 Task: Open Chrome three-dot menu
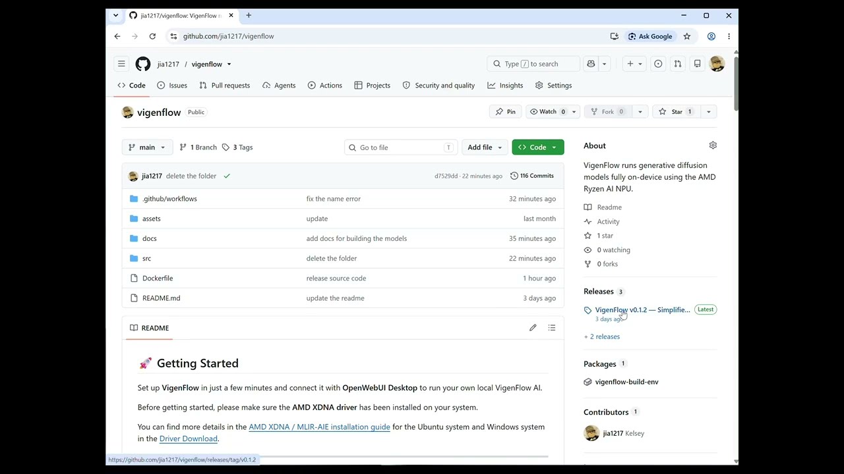pos(729,36)
